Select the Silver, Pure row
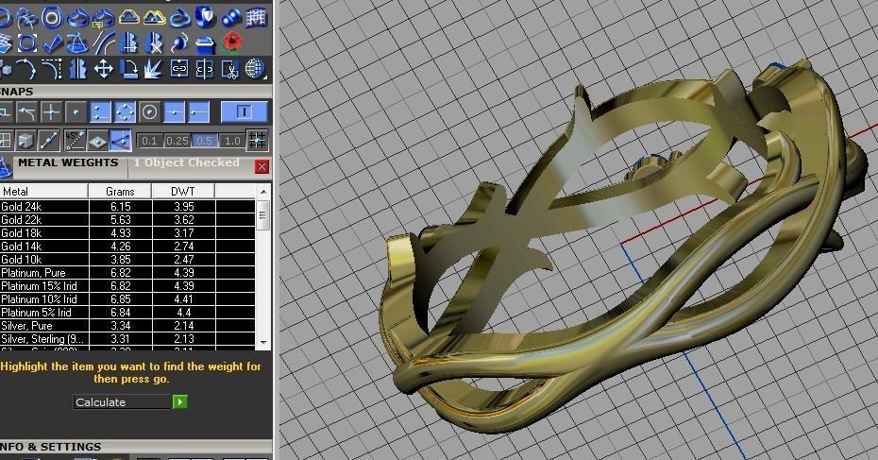Image resolution: width=878 pixels, height=460 pixels. point(127,326)
